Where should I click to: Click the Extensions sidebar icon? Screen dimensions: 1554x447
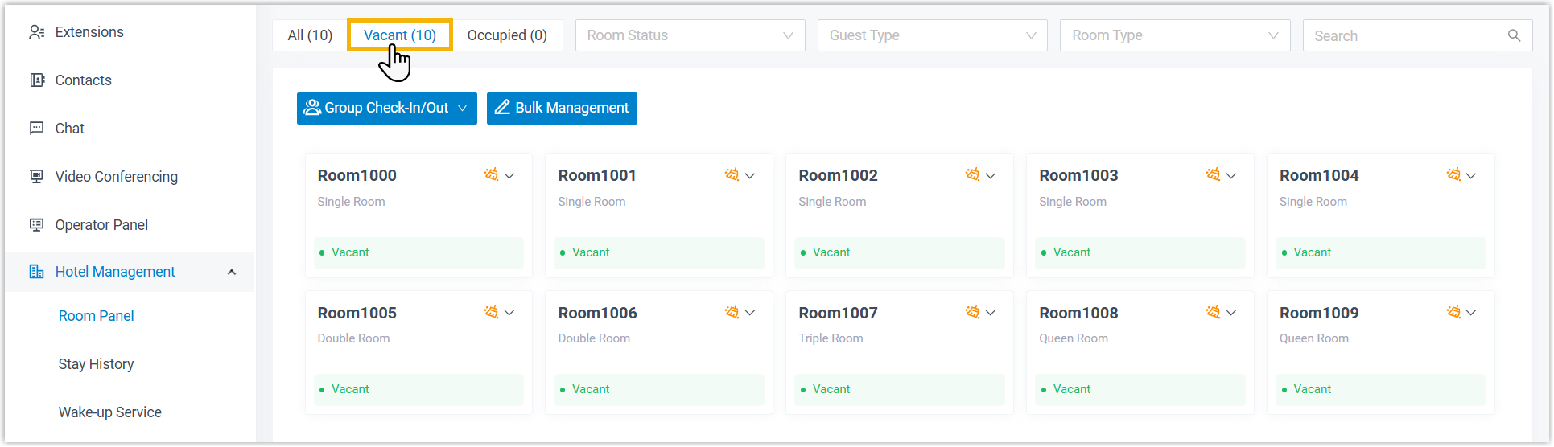click(x=37, y=32)
